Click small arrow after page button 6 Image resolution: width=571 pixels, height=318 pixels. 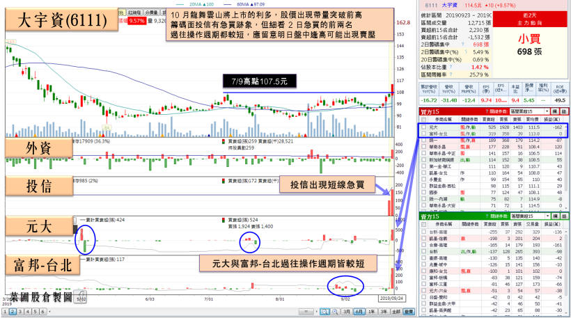click(50, 312)
